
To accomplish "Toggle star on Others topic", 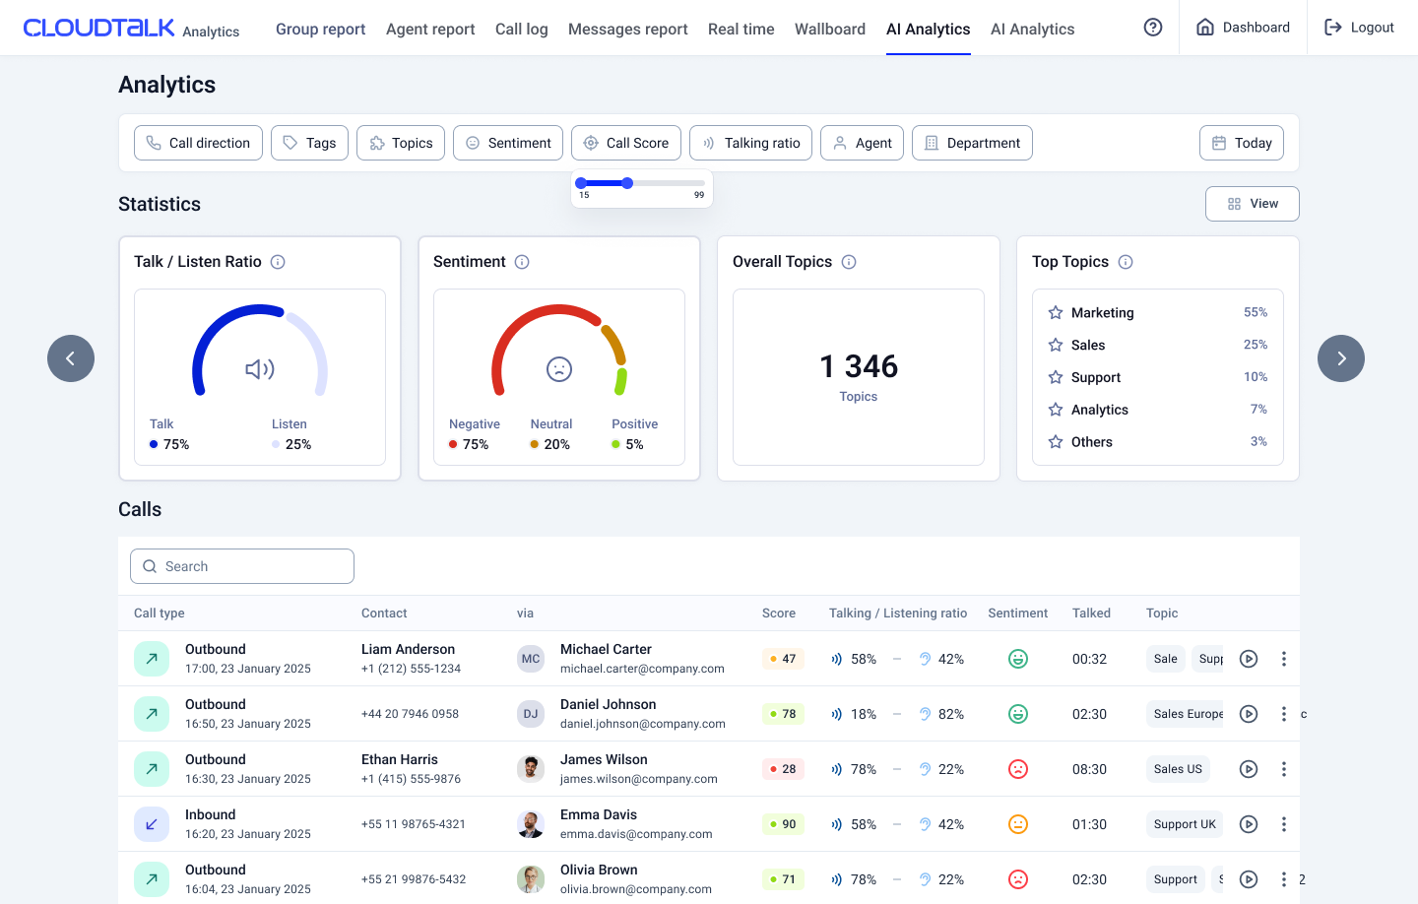I will (x=1056, y=442).
